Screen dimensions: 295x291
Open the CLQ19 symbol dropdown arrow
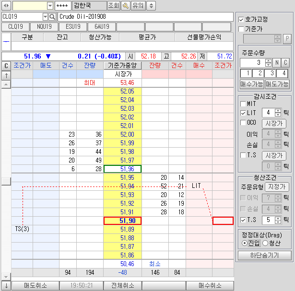pos(45,17)
